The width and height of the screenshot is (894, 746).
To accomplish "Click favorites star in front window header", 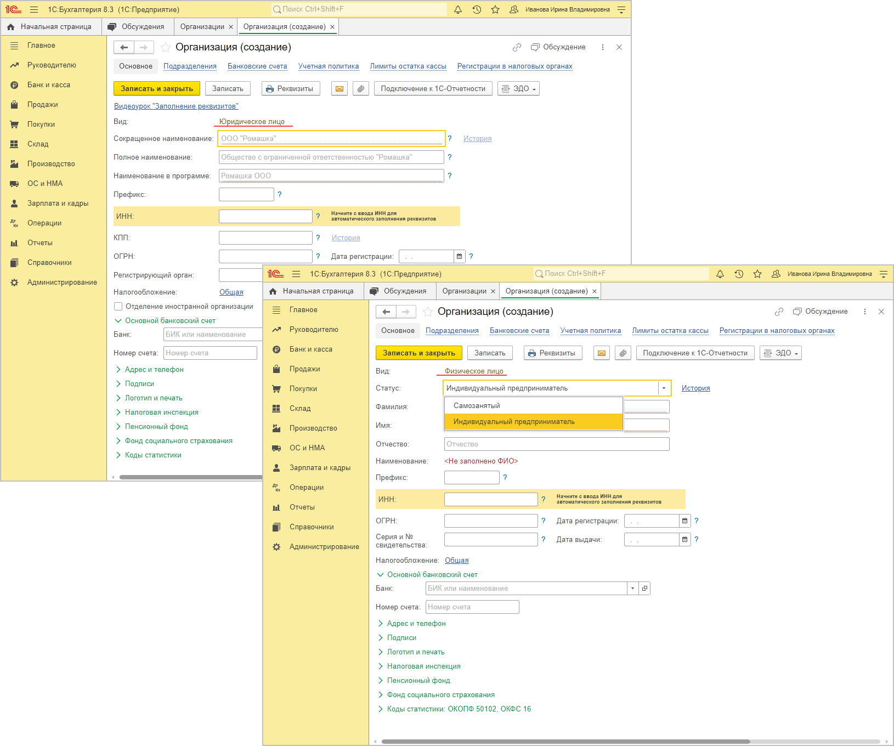I will pos(757,274).
